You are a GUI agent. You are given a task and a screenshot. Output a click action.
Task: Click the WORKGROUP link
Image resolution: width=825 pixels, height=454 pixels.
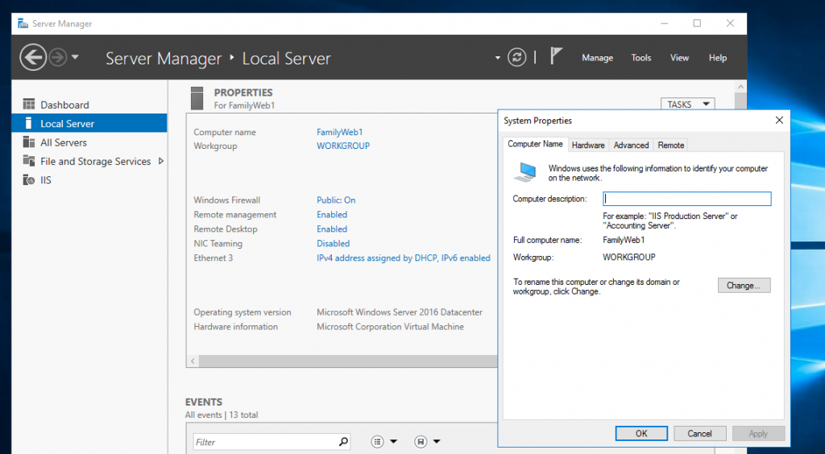click(x=343, y=146)
